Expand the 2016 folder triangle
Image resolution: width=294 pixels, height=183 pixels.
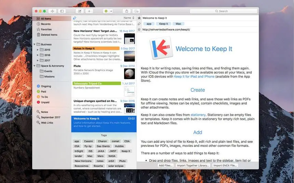(38, 55)
